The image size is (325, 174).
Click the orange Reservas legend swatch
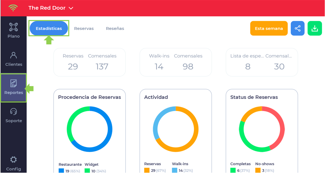pyautogui.click(x=147, y=170)
